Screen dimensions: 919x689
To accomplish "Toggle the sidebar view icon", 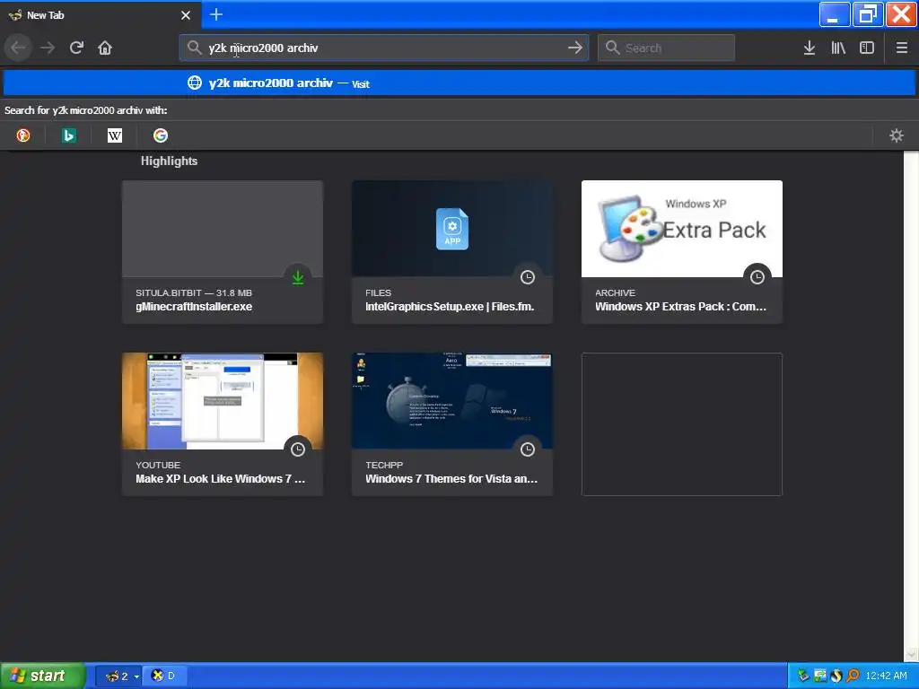I will (867, 48).
